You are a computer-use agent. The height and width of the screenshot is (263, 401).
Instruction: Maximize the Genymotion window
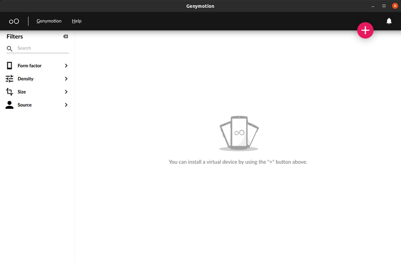click(384, 6)
